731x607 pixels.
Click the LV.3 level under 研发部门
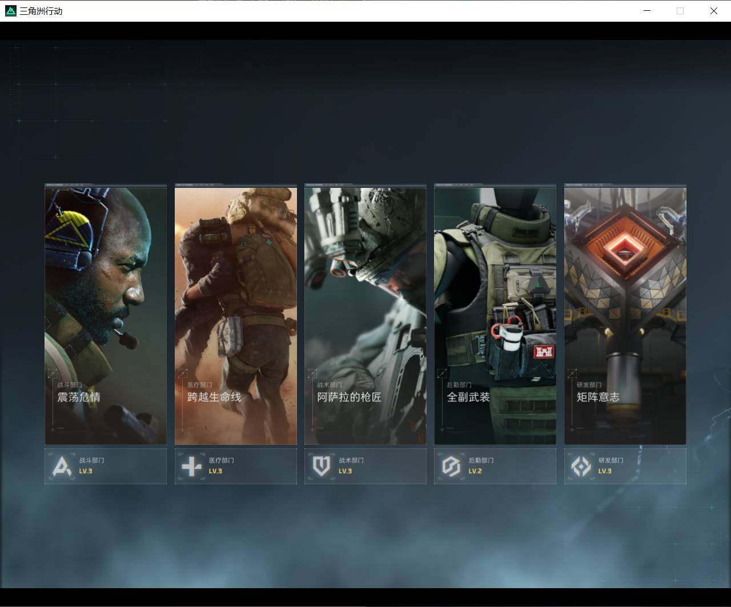coord(605,471)
